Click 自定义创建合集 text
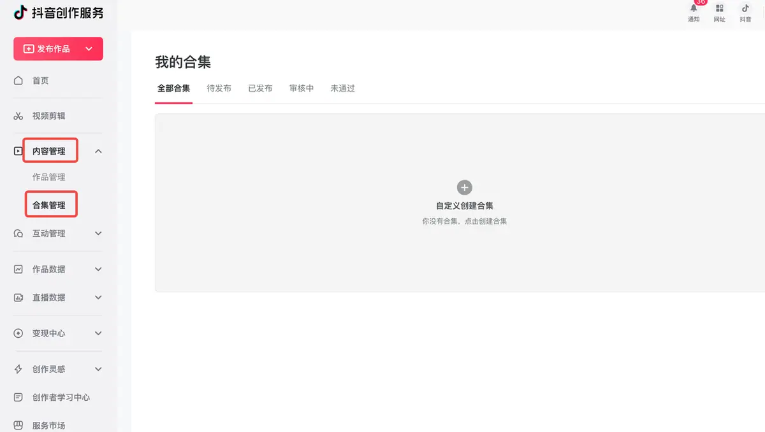 pos(465,206)
